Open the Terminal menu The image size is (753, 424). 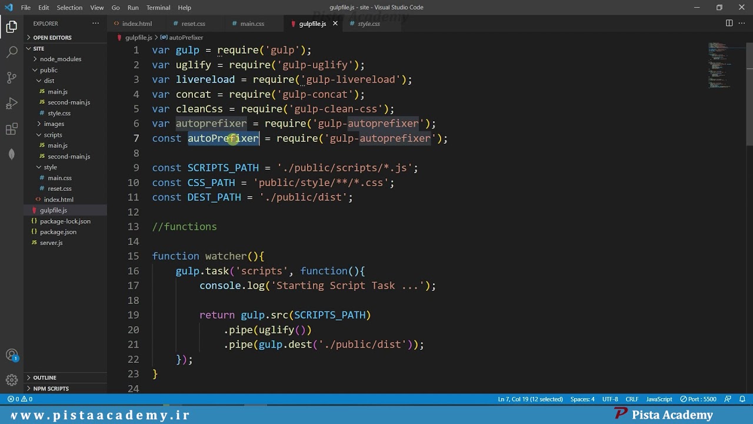point(158,8)
